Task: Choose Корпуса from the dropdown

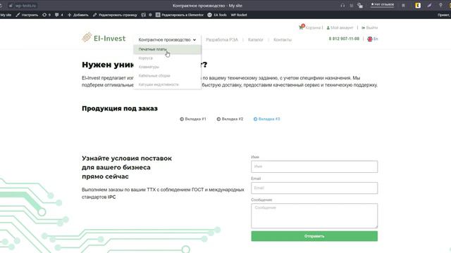Action: (x=167, y=58)
